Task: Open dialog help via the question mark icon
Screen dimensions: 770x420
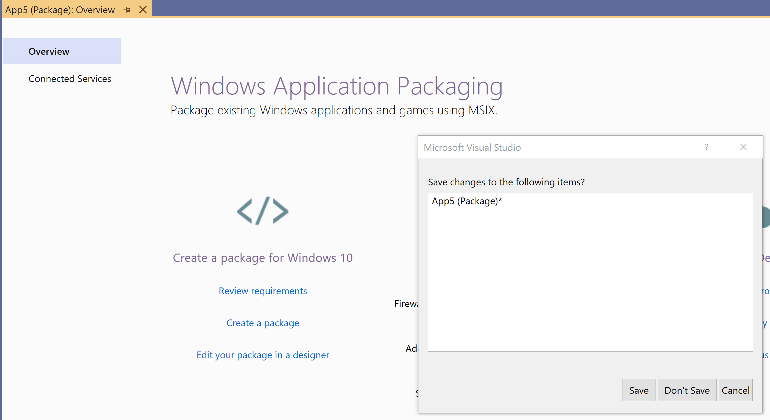Action: (x=707, y=147)
